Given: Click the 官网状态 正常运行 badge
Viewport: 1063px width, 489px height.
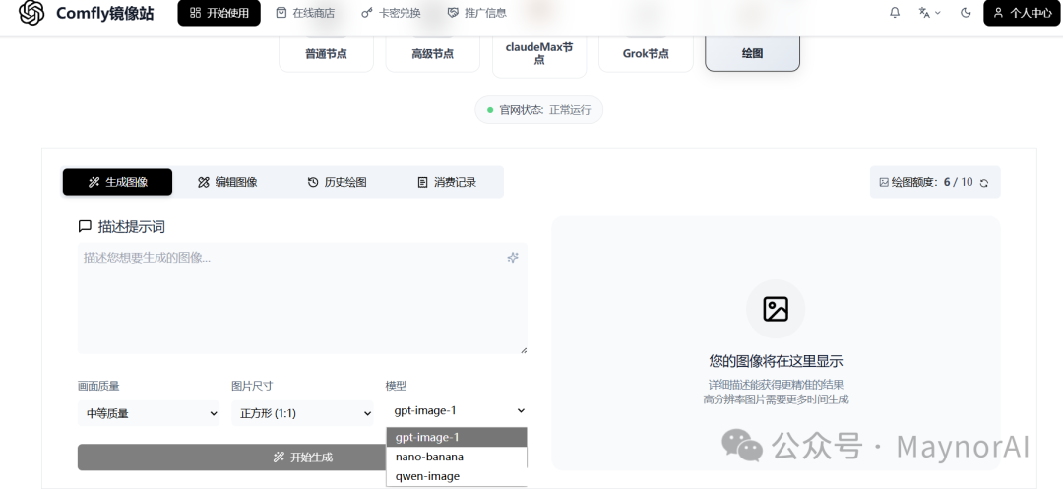Looking at the screenshot, I should pyautogui.click(x=539, y=110).
